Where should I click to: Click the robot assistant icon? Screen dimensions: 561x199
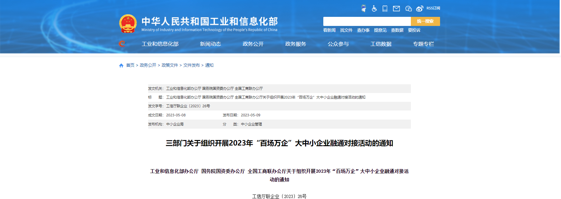click(364, 8)
